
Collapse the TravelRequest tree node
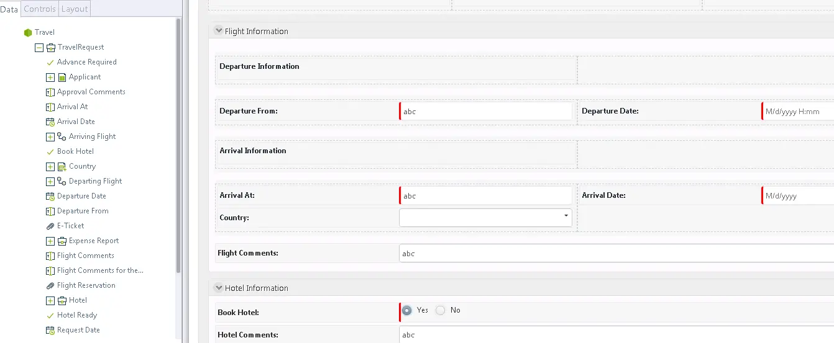click(x=39, y=47)
